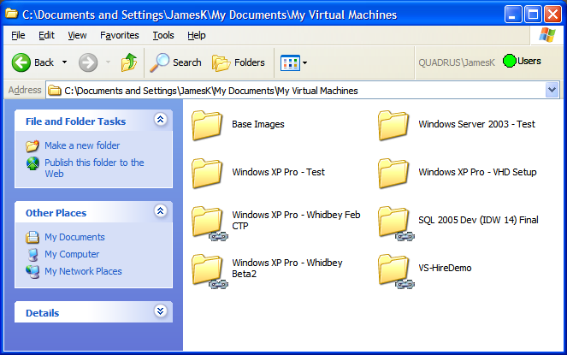Select the Windows XP Pro - VHD Setup folder icon
Image resolution: width=567 pixels, height=355 pixels.
point(393,174)
